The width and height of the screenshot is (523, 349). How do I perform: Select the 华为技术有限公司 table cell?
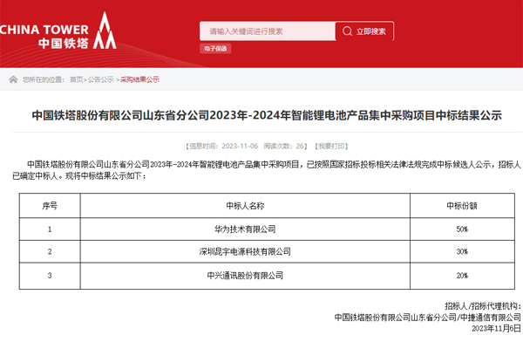click(243, 229)
